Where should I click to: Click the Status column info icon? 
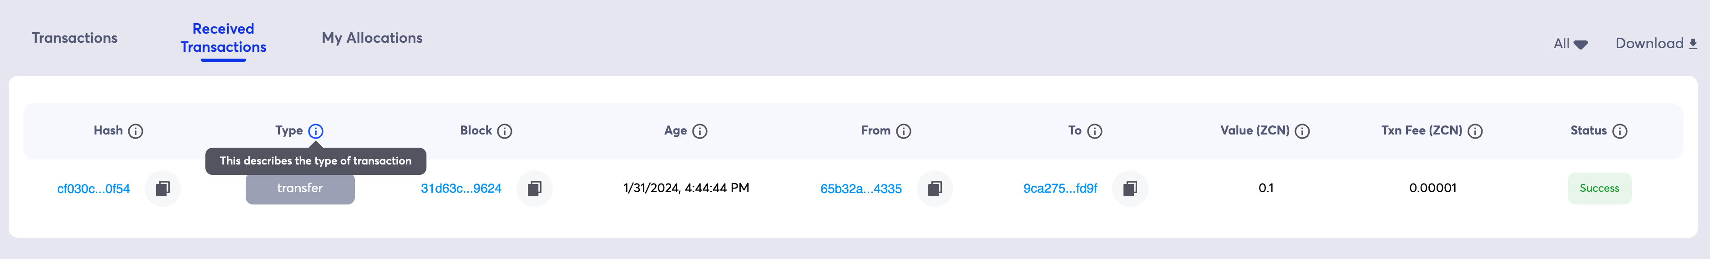1620,131
